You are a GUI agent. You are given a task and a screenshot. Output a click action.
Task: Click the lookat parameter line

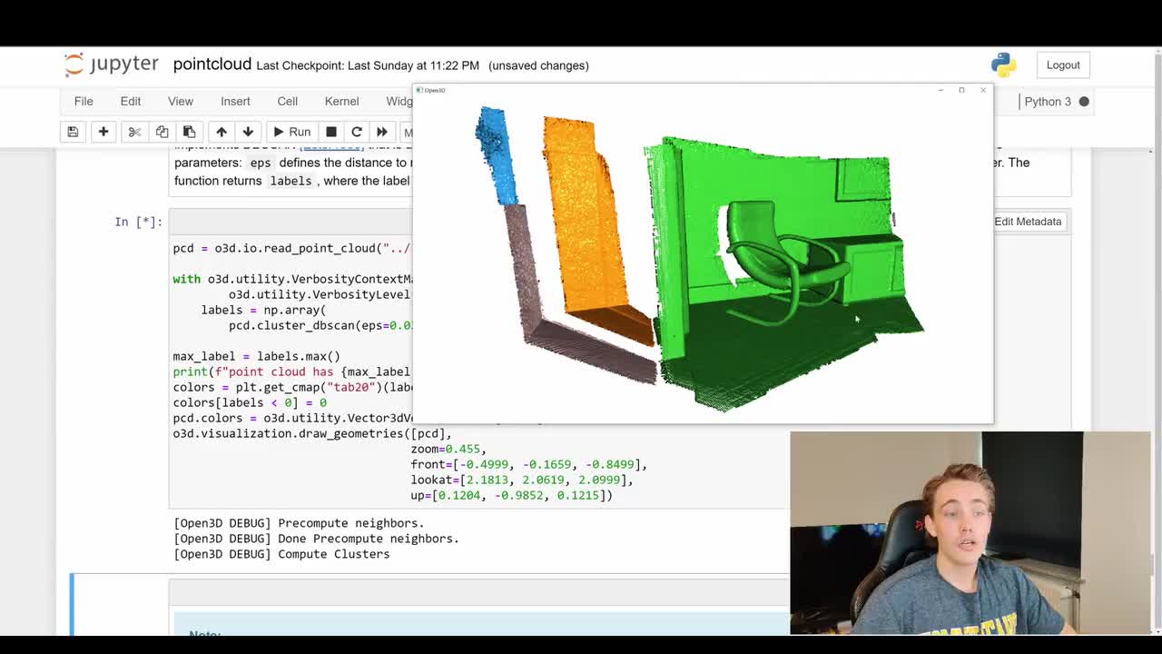(x=522, y=480)
